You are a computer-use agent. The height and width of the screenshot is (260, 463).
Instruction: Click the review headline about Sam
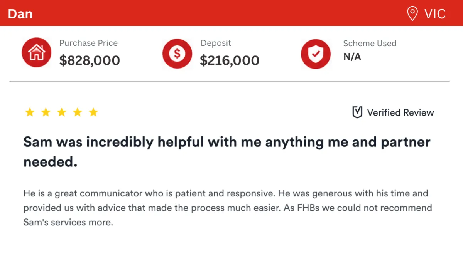pyautogui.click(x=227, y=152)
